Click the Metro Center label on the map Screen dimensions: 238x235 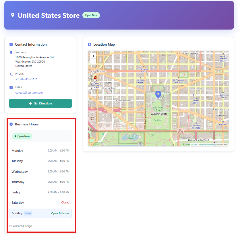pyautogui.click(x=196, y=102)
